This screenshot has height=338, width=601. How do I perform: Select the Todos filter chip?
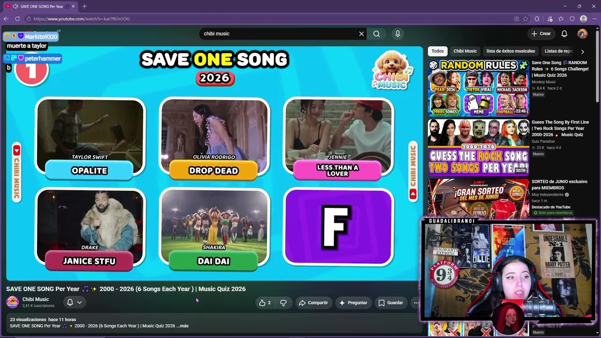(438, 51)
